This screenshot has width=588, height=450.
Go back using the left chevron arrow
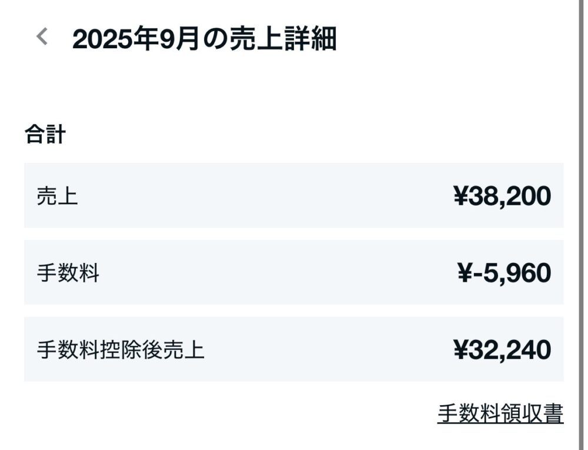coord(41,37)
